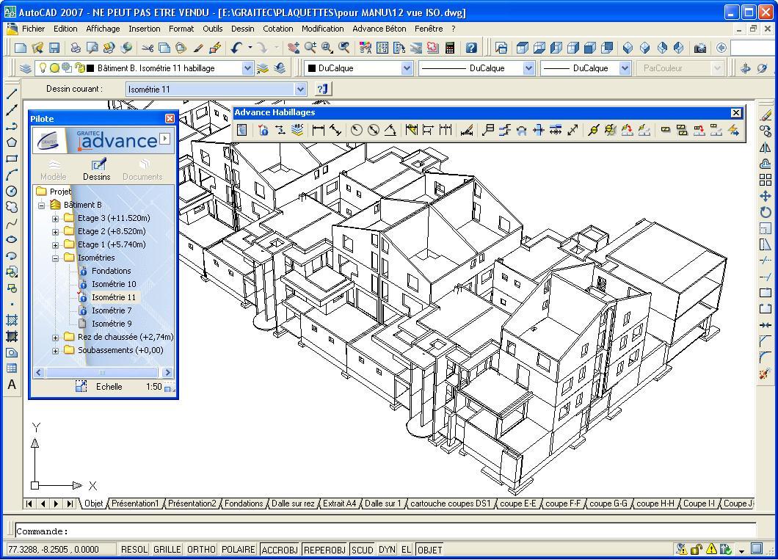The image size is (778, 560).
Task: Select the Move modify tool
Action: (x=766, y=196)
